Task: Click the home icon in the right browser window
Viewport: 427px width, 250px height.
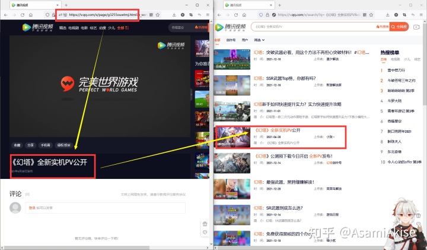Action: 244,15
